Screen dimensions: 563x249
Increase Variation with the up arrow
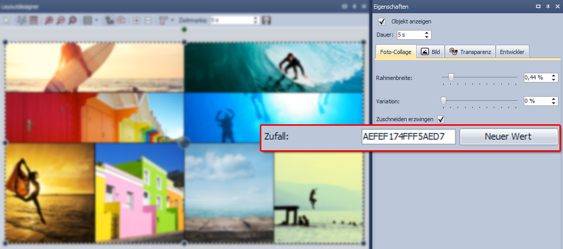(x=554, y=99)
